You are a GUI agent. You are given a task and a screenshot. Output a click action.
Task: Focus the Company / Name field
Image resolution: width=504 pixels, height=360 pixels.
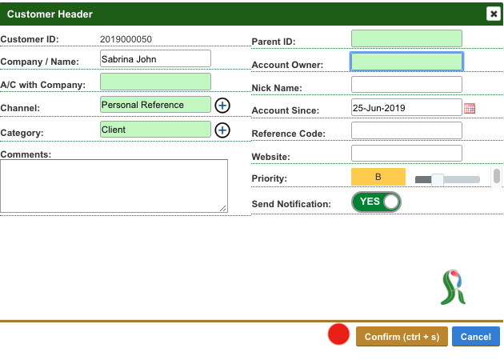(155, 58)
